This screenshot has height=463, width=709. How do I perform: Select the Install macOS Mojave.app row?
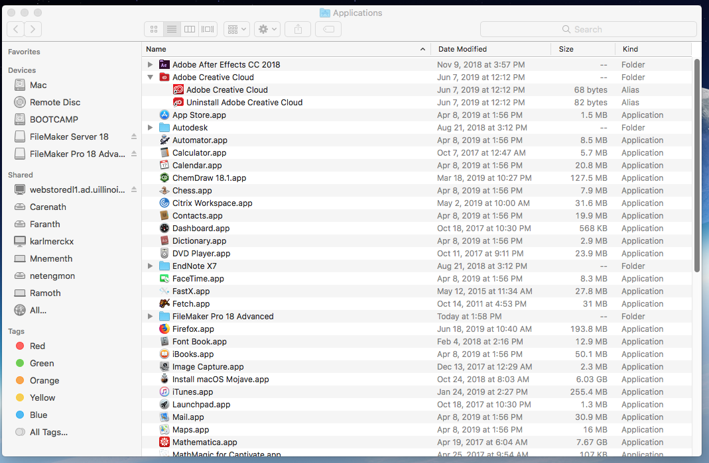pos(417,380)
